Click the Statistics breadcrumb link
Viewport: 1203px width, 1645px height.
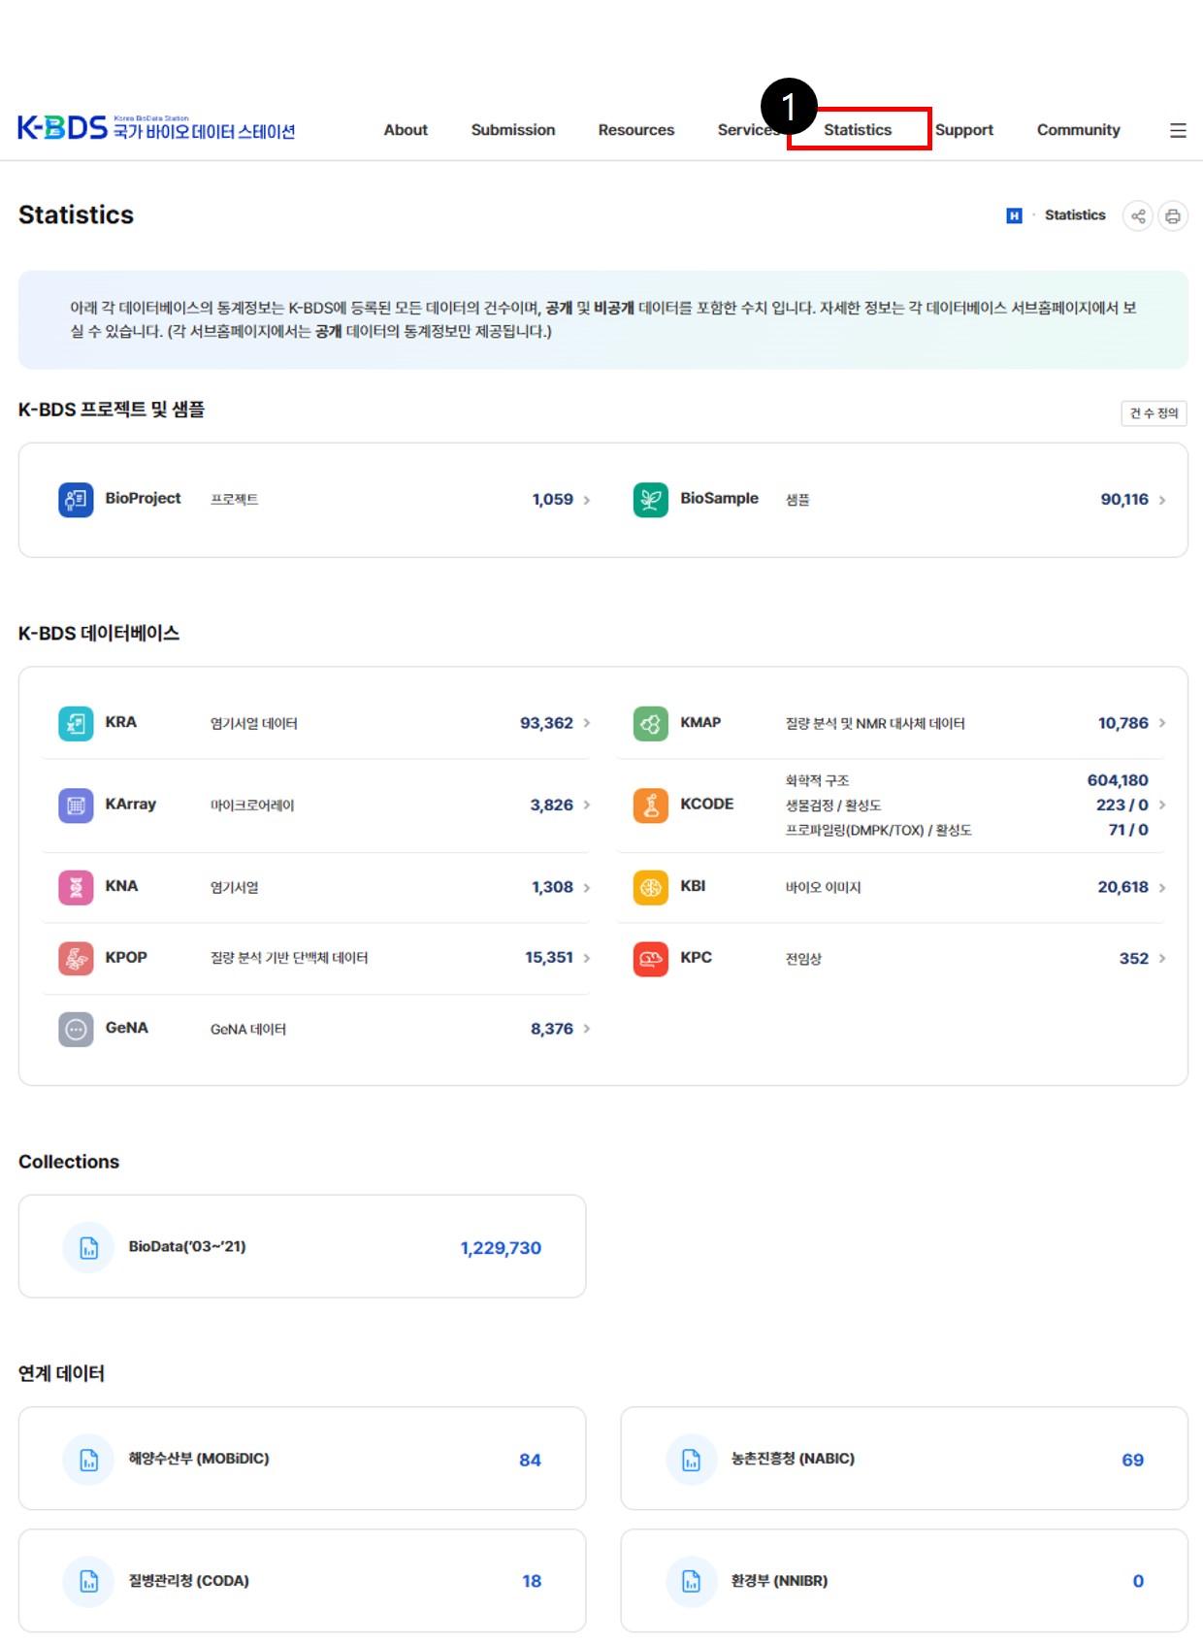click(1075, 215)
